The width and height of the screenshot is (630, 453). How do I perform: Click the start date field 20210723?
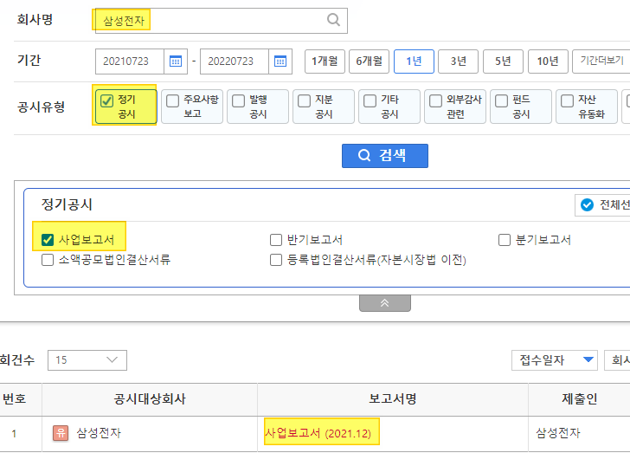coord(130,61)
